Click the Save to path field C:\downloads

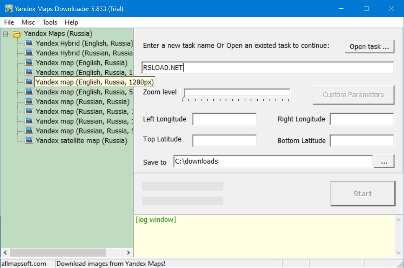[x=273, y=161]
